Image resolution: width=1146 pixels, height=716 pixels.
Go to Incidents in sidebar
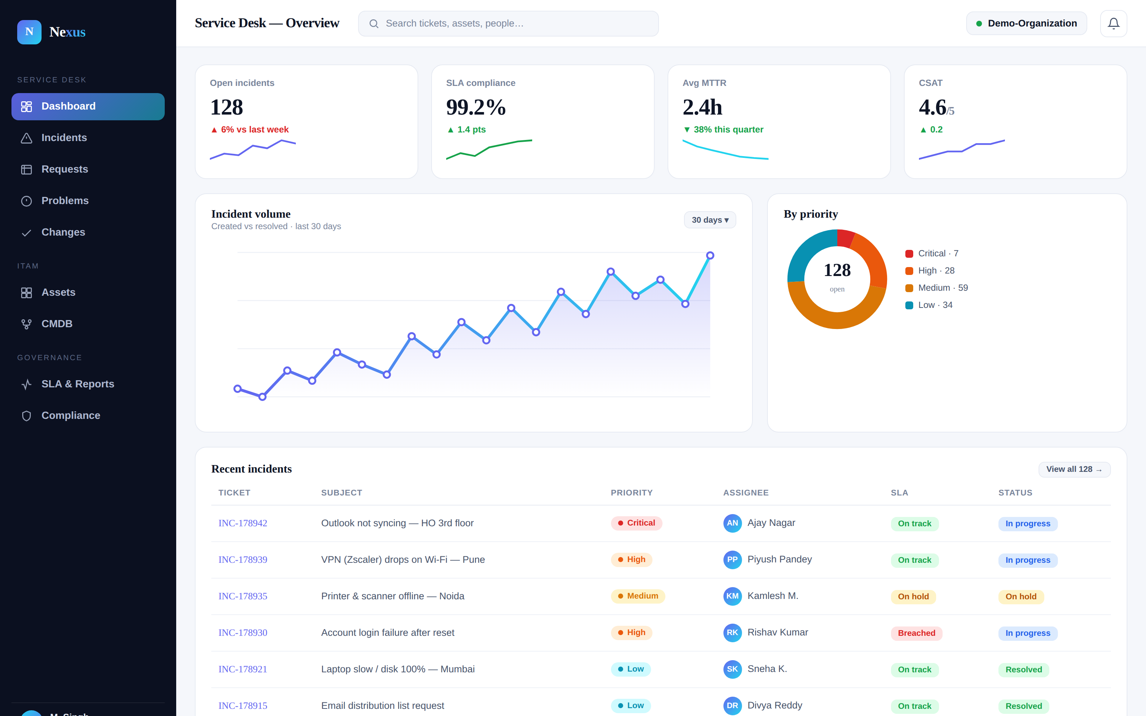click(x=88, y=138)
